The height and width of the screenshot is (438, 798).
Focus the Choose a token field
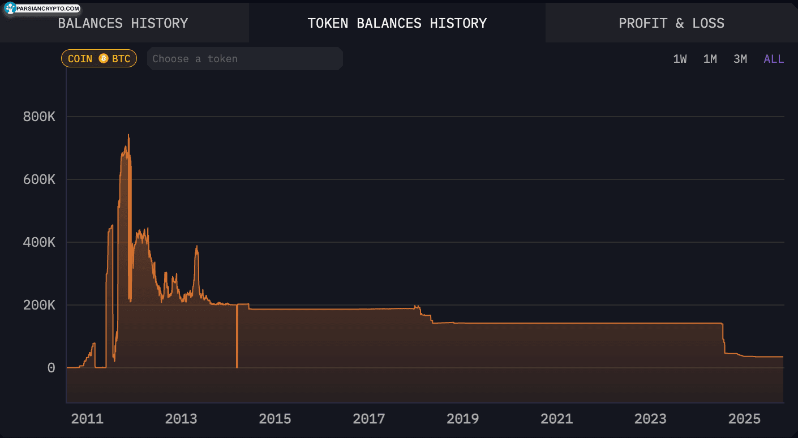(x=245, y=59)
